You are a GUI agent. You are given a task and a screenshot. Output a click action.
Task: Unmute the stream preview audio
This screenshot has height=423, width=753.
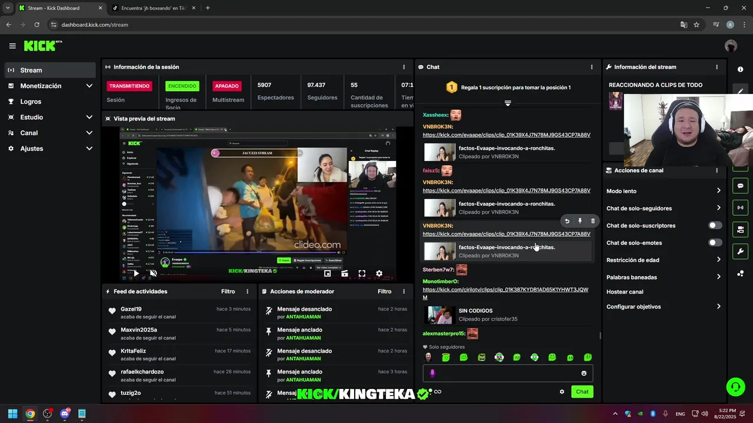(154, 273)
